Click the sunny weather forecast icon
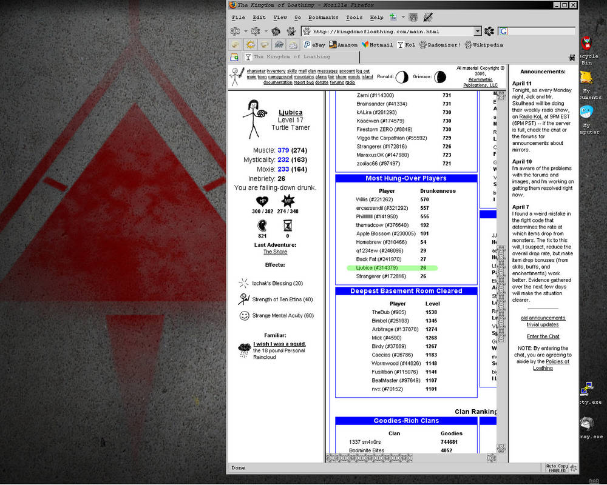The width and height of the screenshot is (607, 485). coord(251,45)
